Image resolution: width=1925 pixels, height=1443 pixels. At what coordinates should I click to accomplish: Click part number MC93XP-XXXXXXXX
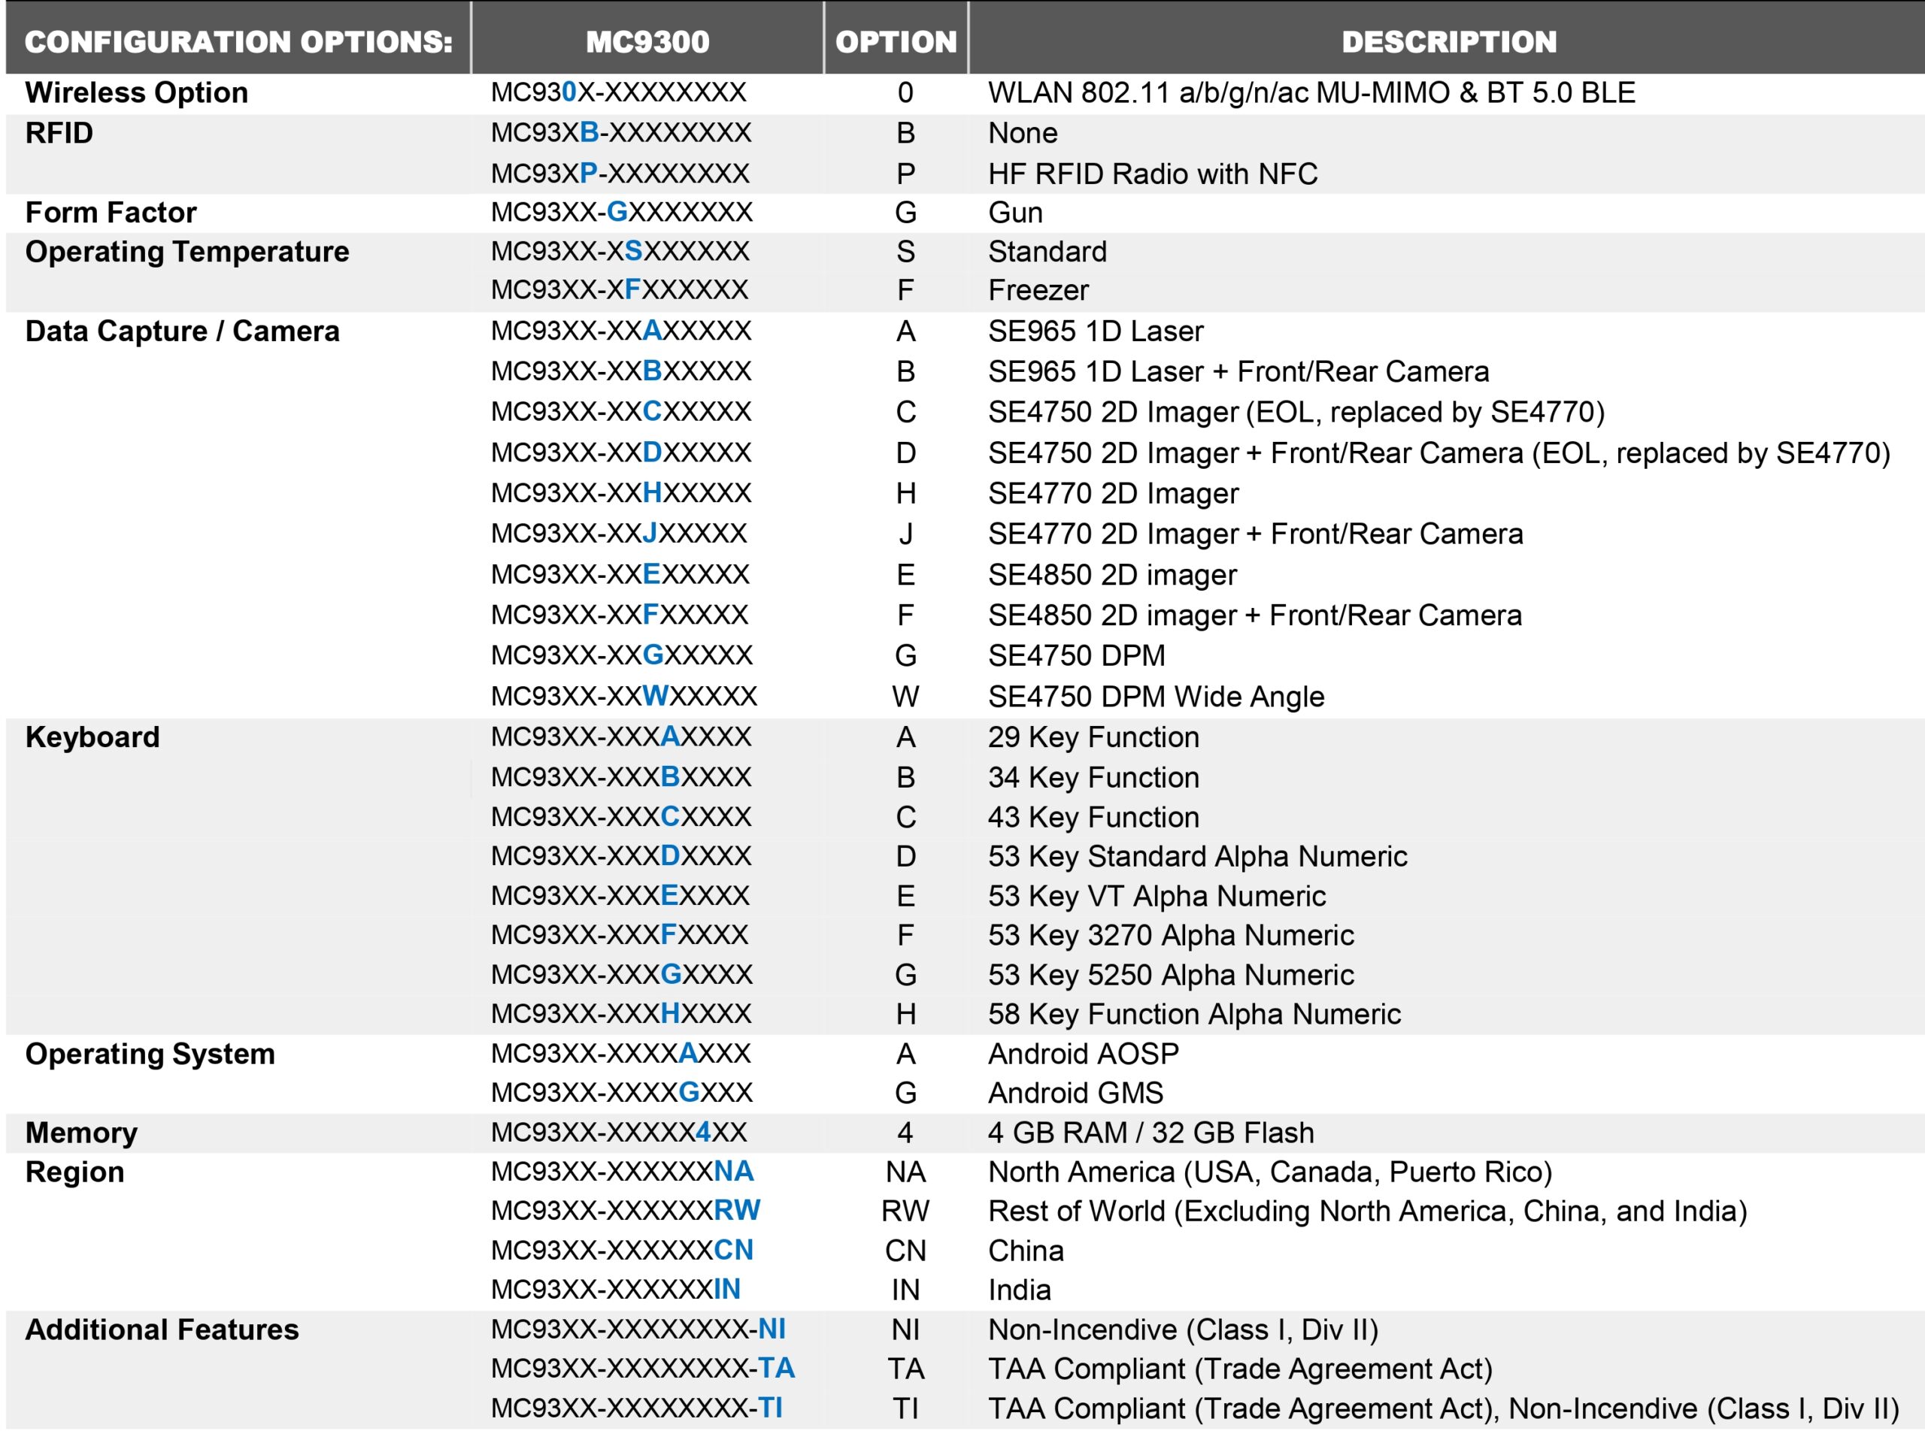point(620,174)
